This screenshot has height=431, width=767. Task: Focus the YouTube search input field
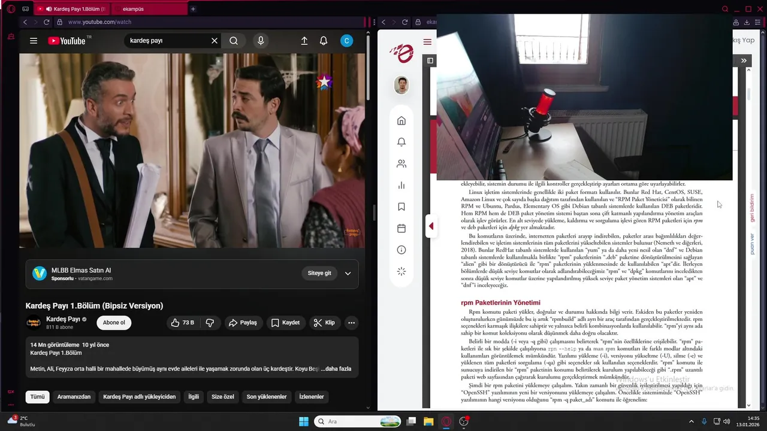coord(168,41)
